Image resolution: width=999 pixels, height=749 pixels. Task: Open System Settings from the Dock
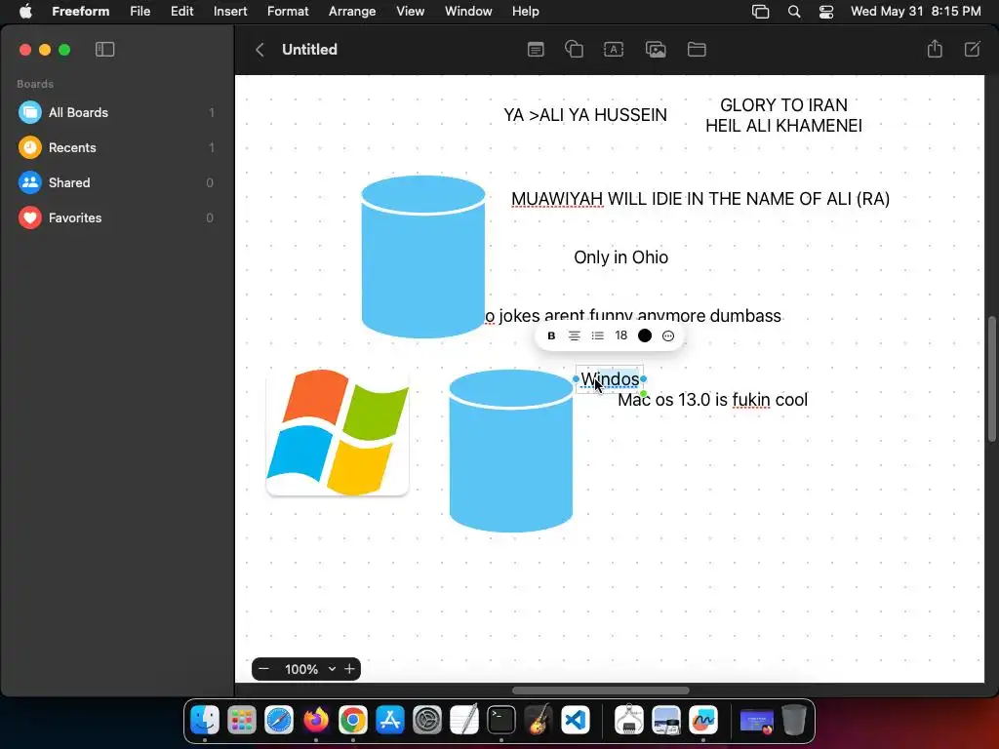click(x=427, y=721)
